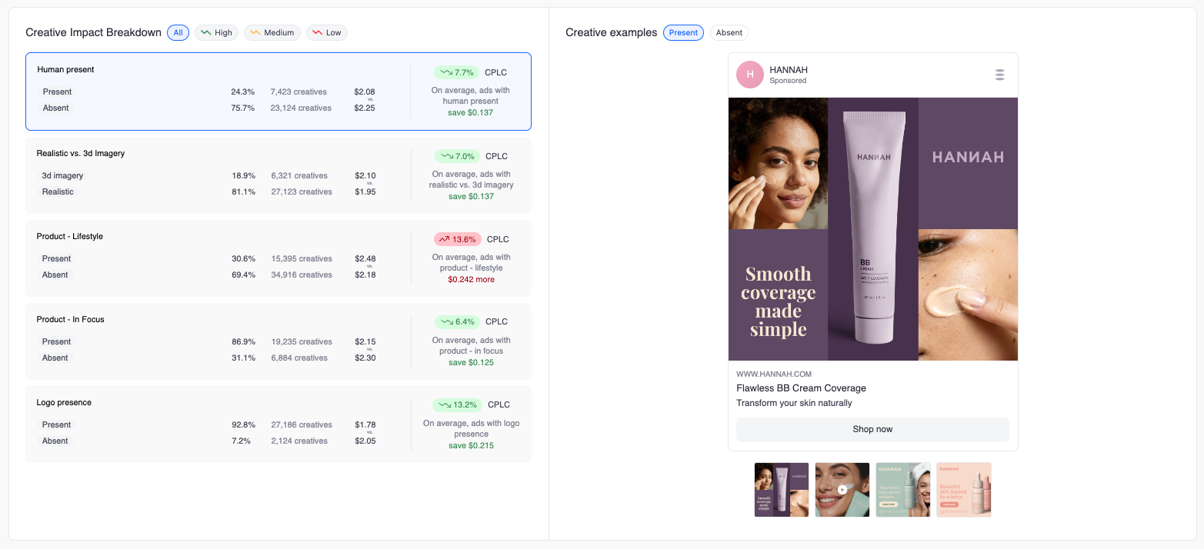
Task: Click the 24.3% human present value
Action: point(242,91)
